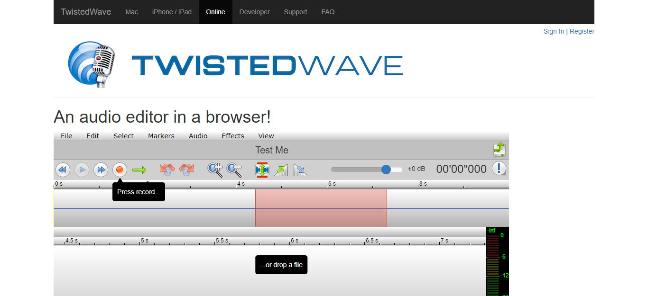The width and height of the screenshot is (648, 296).
Task: Click the Redo toolbar icon
Action: pos(186,169)
